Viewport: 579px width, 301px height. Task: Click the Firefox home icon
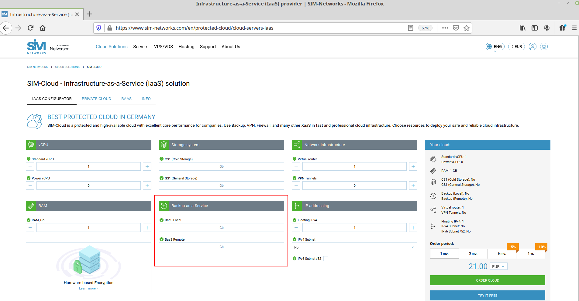point(43,28)
